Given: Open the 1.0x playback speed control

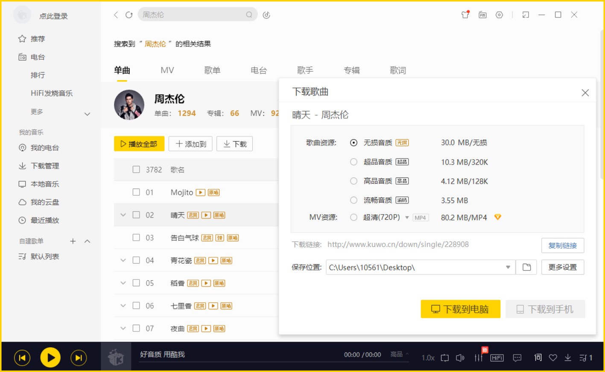Looking at the screenshot, I should coord(428,358).
